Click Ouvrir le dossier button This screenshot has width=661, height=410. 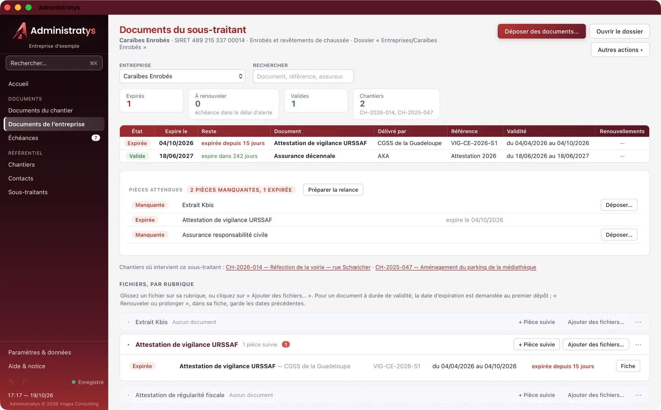pos(619,31)
